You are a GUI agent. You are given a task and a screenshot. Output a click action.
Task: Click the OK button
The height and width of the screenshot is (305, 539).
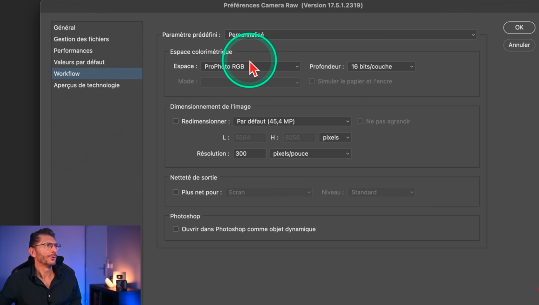click(x=519, y=27)
